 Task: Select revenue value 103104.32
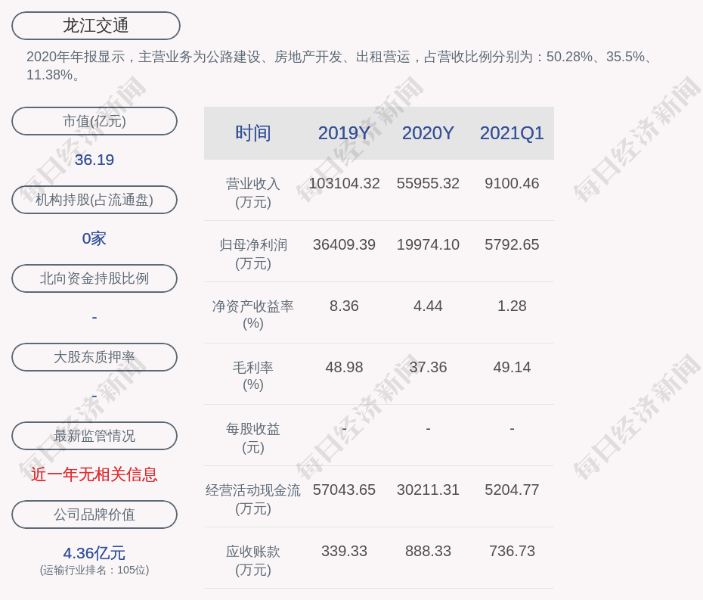[x=344, y=184]
